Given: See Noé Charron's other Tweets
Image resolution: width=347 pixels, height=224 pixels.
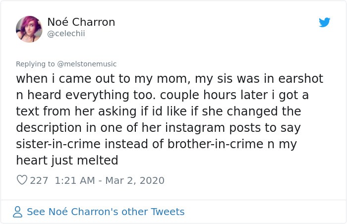Looking at the screenshot, I should click(x=106, y=212).
